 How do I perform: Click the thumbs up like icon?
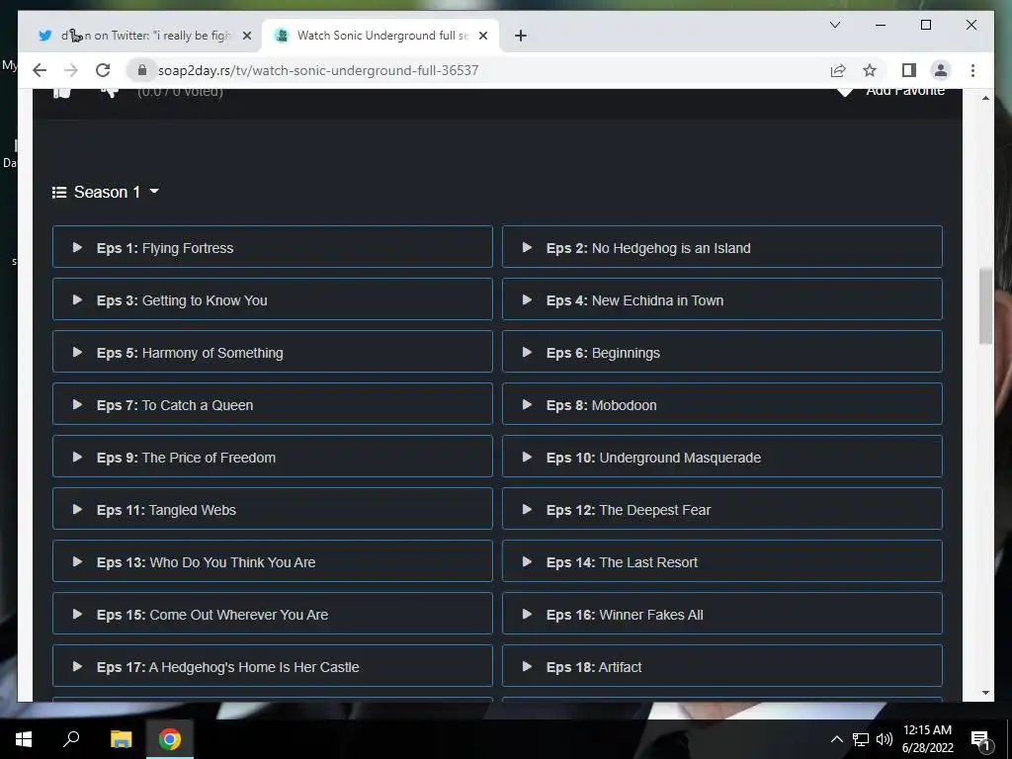[61, 92]
